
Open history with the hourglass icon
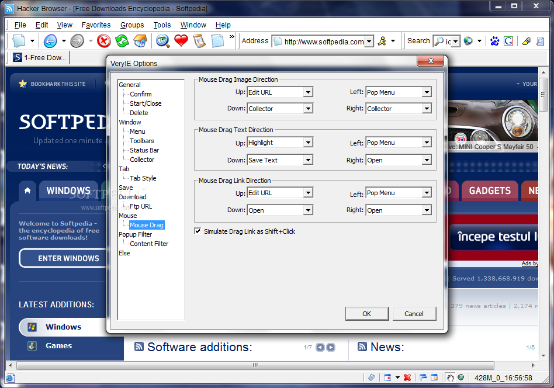(199, 41)
